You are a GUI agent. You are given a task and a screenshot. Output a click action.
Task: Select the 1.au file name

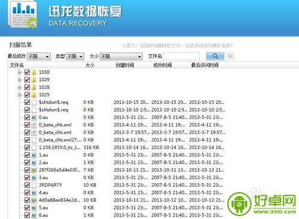tap(43, 155)
